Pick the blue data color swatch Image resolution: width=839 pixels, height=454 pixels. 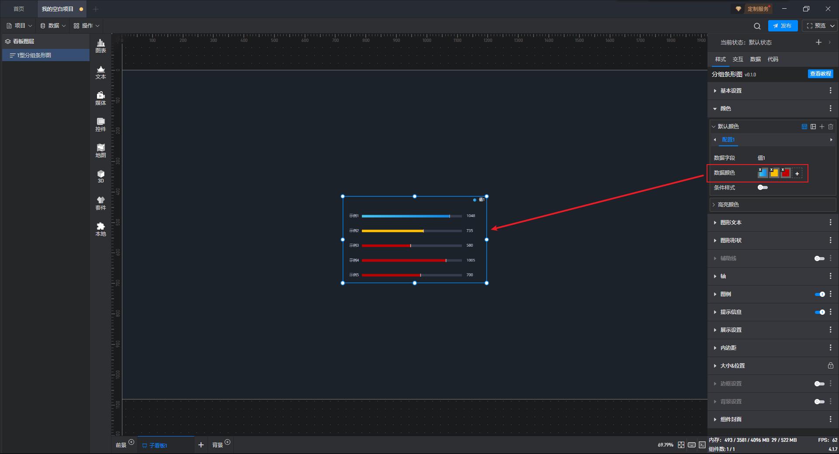[763, 173]
